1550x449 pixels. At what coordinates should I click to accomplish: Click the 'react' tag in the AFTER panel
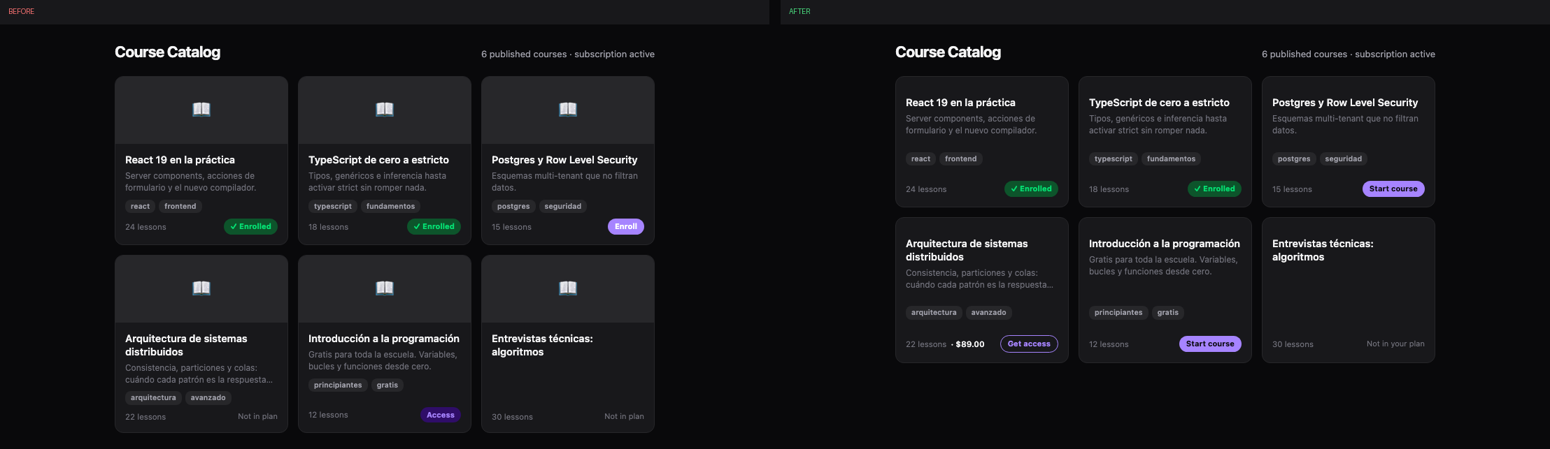[x=920, y=159]
